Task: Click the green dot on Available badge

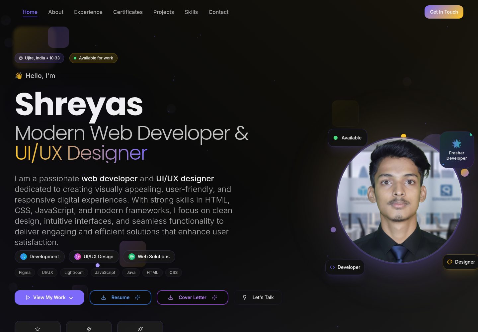Action: coord(336,138)
